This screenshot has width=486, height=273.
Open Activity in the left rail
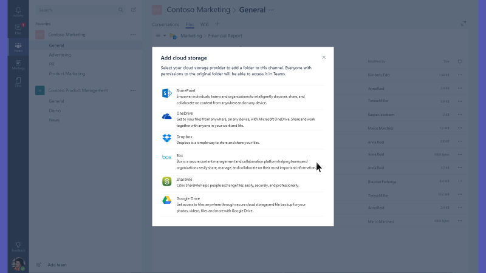pyautogui.click(x=18, y=12)
